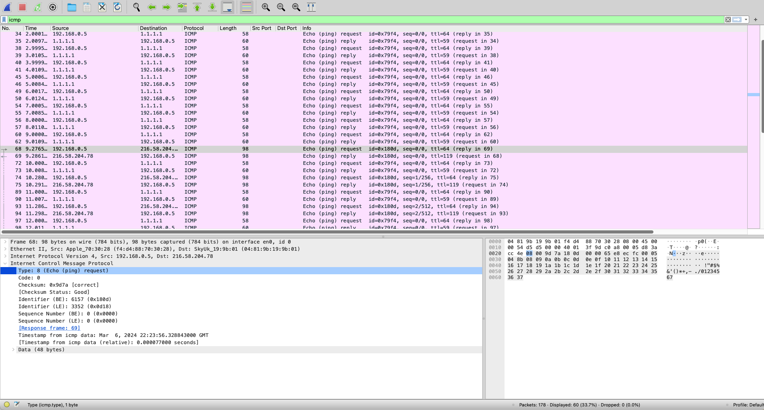Sort by the Length column header
Image resolution: width=764 pixels, height=410 pixels.
(x=234, y=28)
